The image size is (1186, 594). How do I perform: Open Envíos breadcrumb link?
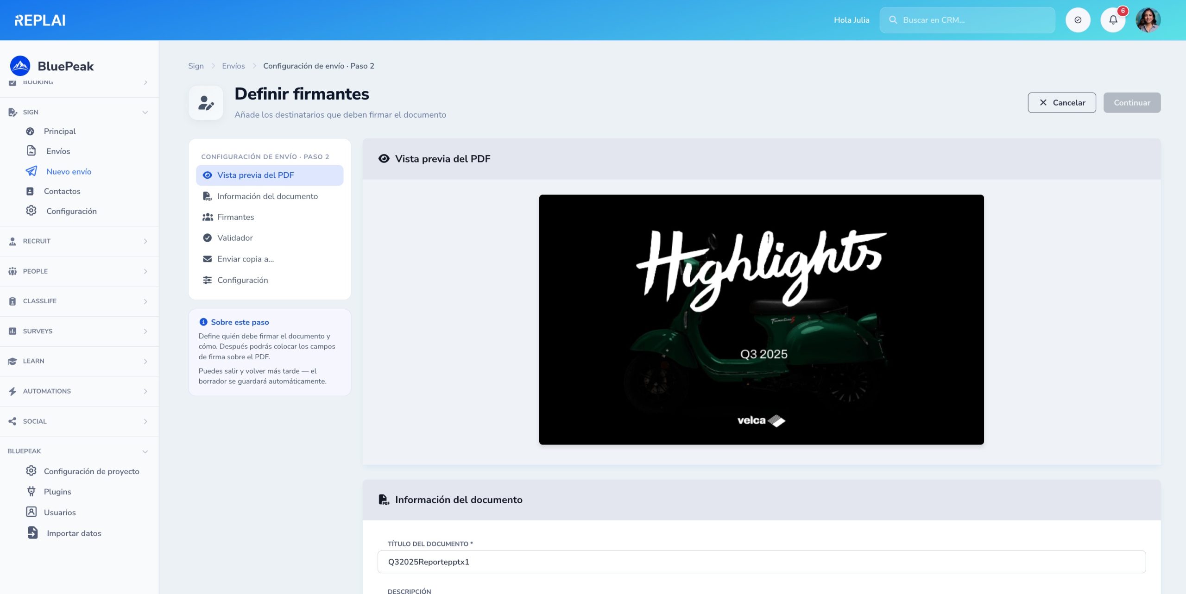click(233, 66)
